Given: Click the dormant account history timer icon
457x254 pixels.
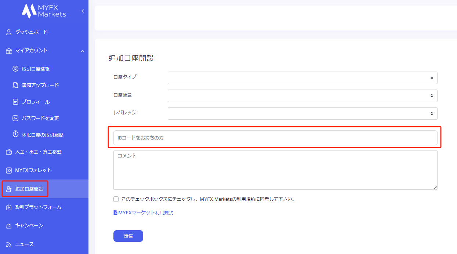Looking at the screenshot, I should tap(15, 134).
